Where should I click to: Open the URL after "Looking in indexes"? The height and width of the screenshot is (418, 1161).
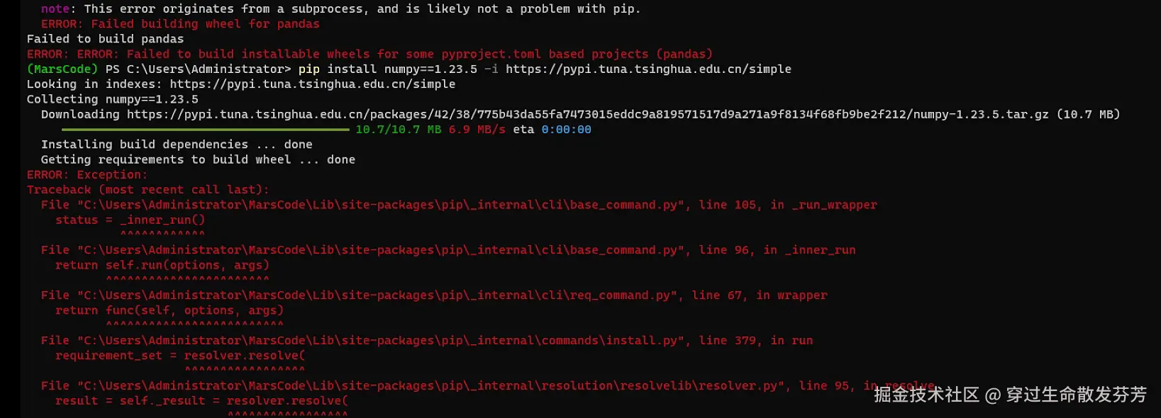point(312,84)
